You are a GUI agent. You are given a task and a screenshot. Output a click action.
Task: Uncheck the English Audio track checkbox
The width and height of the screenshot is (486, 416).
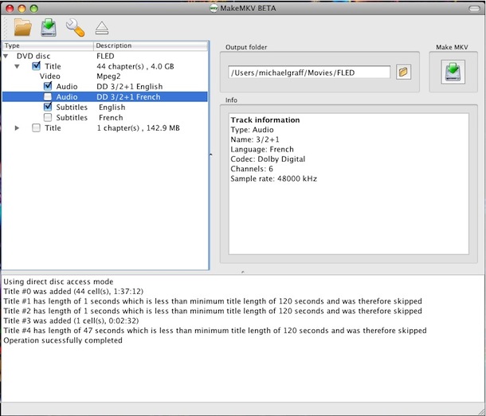click(x=48, y=87)
